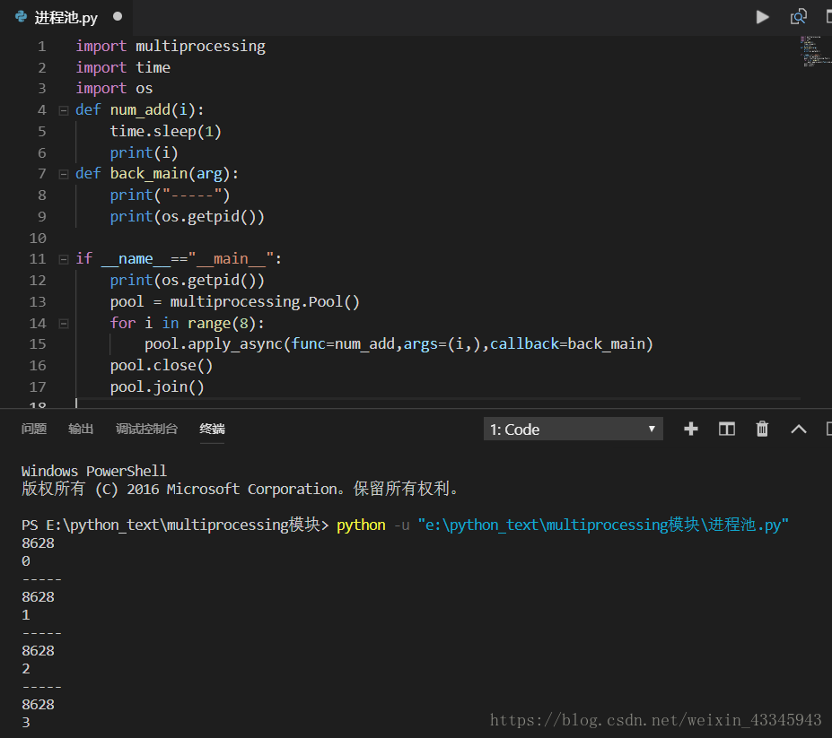Click the Microsoft Corporation copyright line
The image size is (832, 738).
240,489
